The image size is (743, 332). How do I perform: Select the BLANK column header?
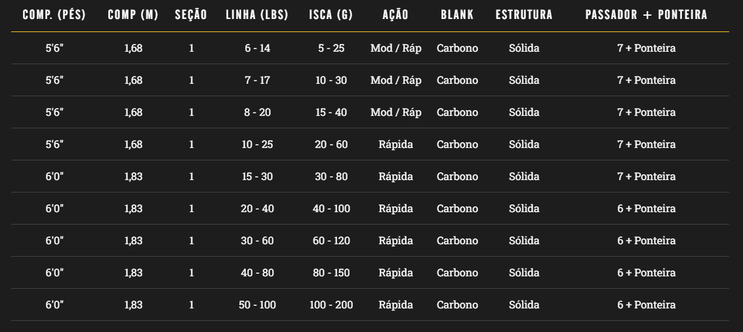coord(457,15)
